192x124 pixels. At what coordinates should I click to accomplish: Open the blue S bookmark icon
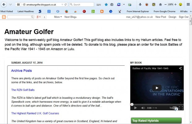(x=40, y=11)
